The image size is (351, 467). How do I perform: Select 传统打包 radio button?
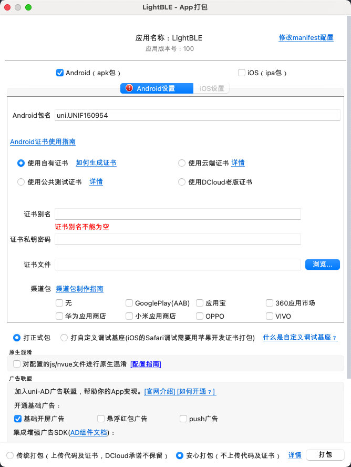[10, 455]
